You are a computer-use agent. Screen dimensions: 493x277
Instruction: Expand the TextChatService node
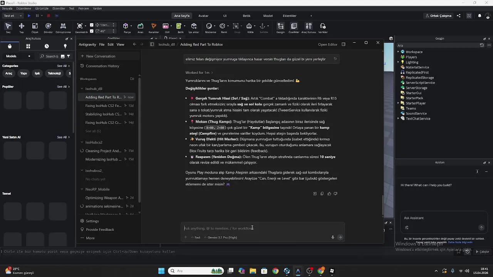pyautogui.click(x=399, y=118)
